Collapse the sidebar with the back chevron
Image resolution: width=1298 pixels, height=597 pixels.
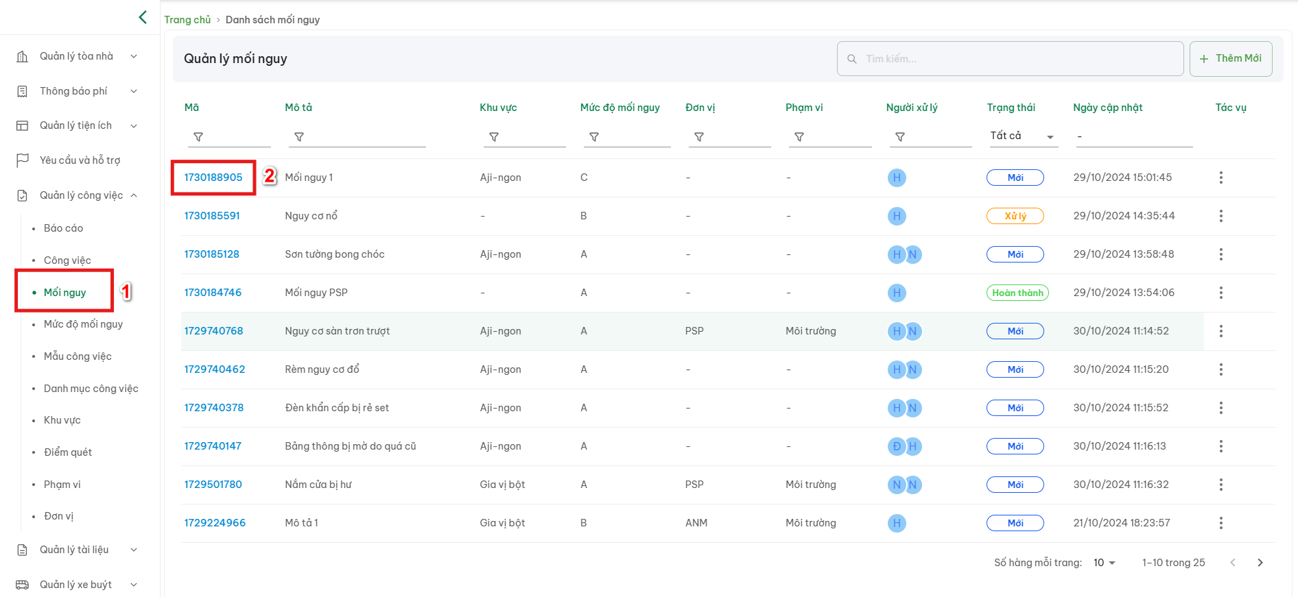[x=143, y=17]
